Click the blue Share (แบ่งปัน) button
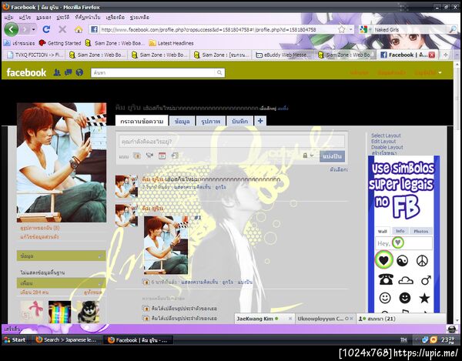The image size is (462, 361). click(332, 156)
